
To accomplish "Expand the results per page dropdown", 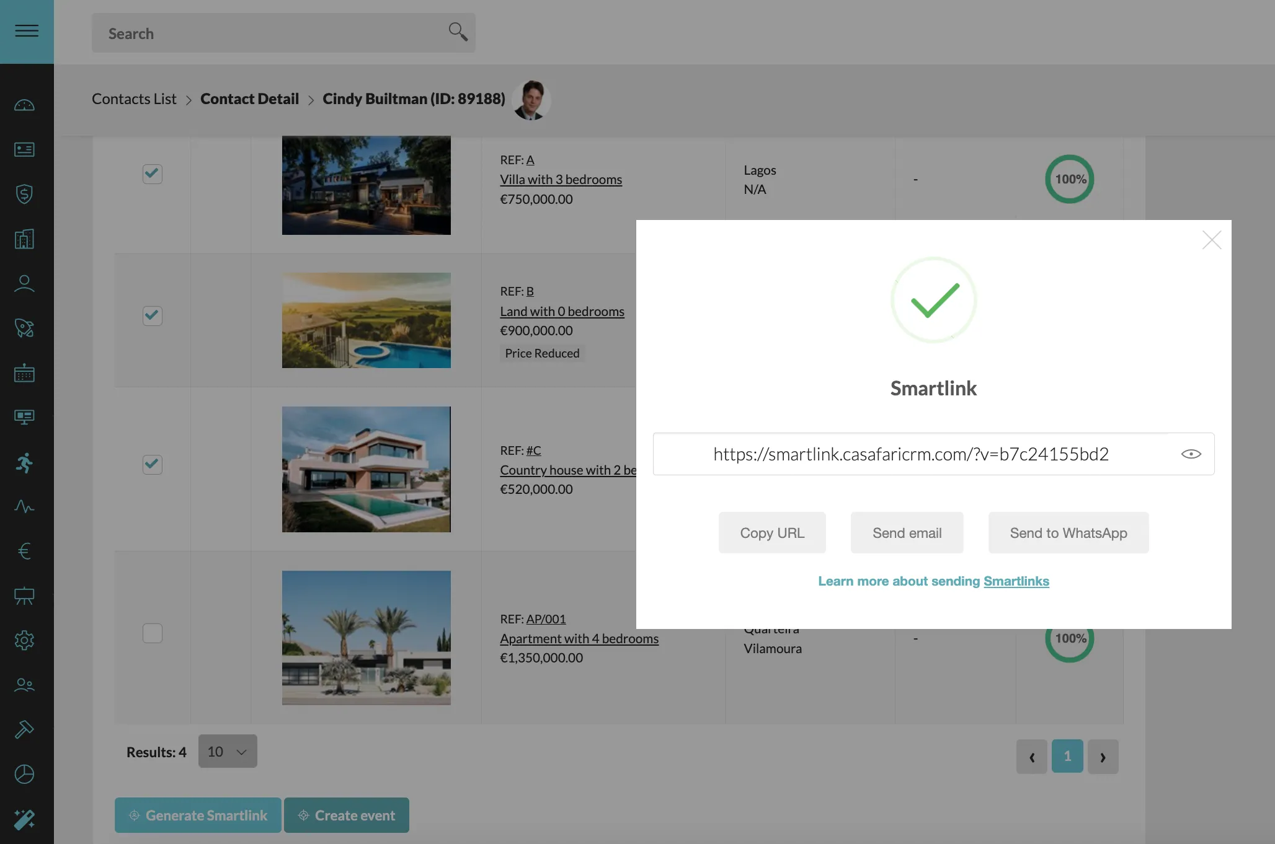I will 228,751.
